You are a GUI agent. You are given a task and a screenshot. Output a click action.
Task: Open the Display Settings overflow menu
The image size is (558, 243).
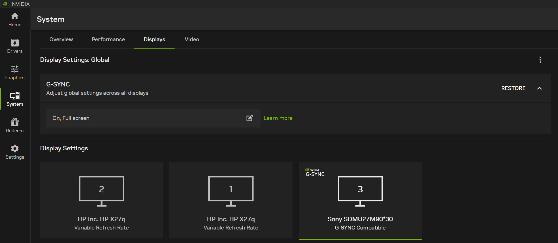pyautogui.click(x=540, y=59)
